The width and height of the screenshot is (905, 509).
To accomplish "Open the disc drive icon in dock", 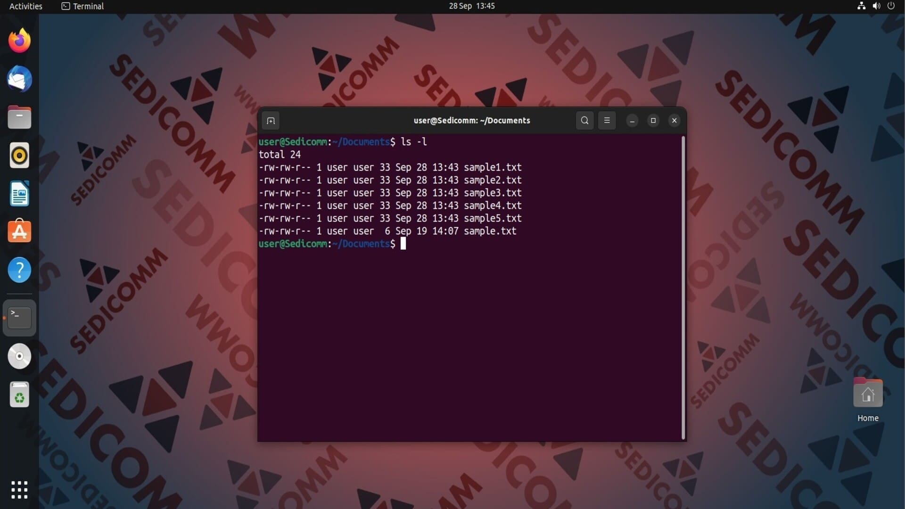I will coord(19,356).
